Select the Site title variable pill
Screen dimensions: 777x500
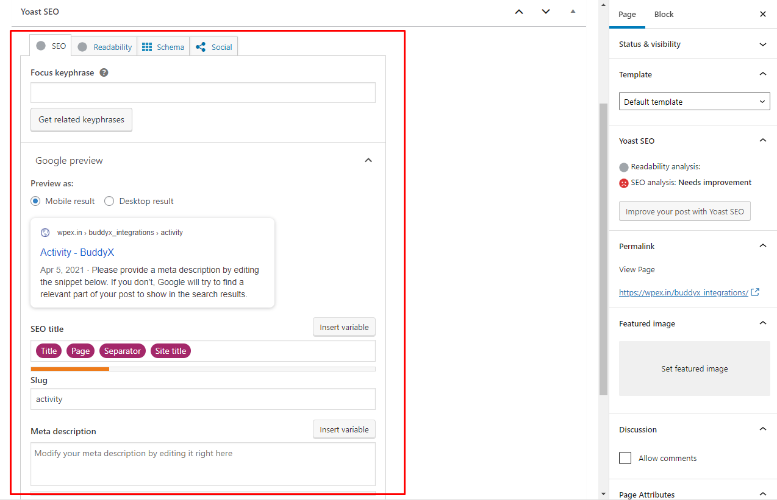(171, 350)
